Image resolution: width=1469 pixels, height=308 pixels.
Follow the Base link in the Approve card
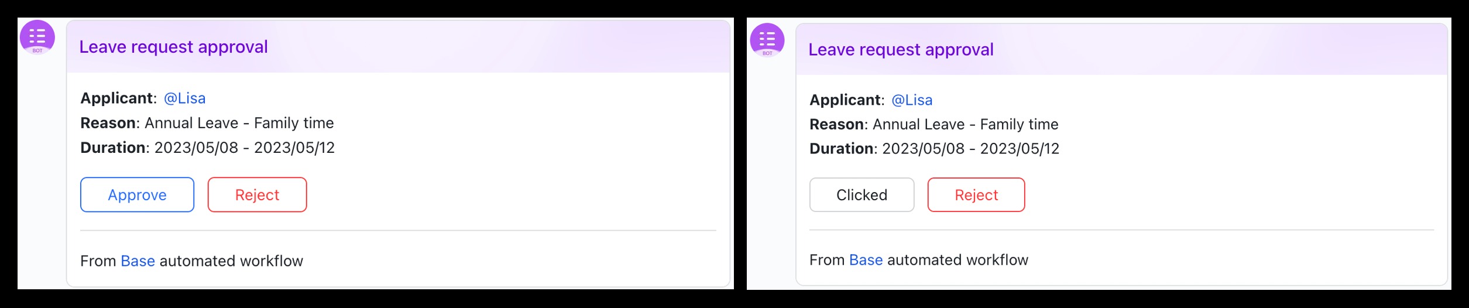coord(138,261)
